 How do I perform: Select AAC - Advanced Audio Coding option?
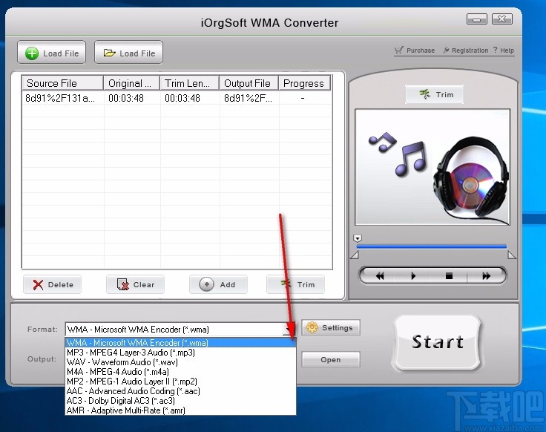coord(180,391)
